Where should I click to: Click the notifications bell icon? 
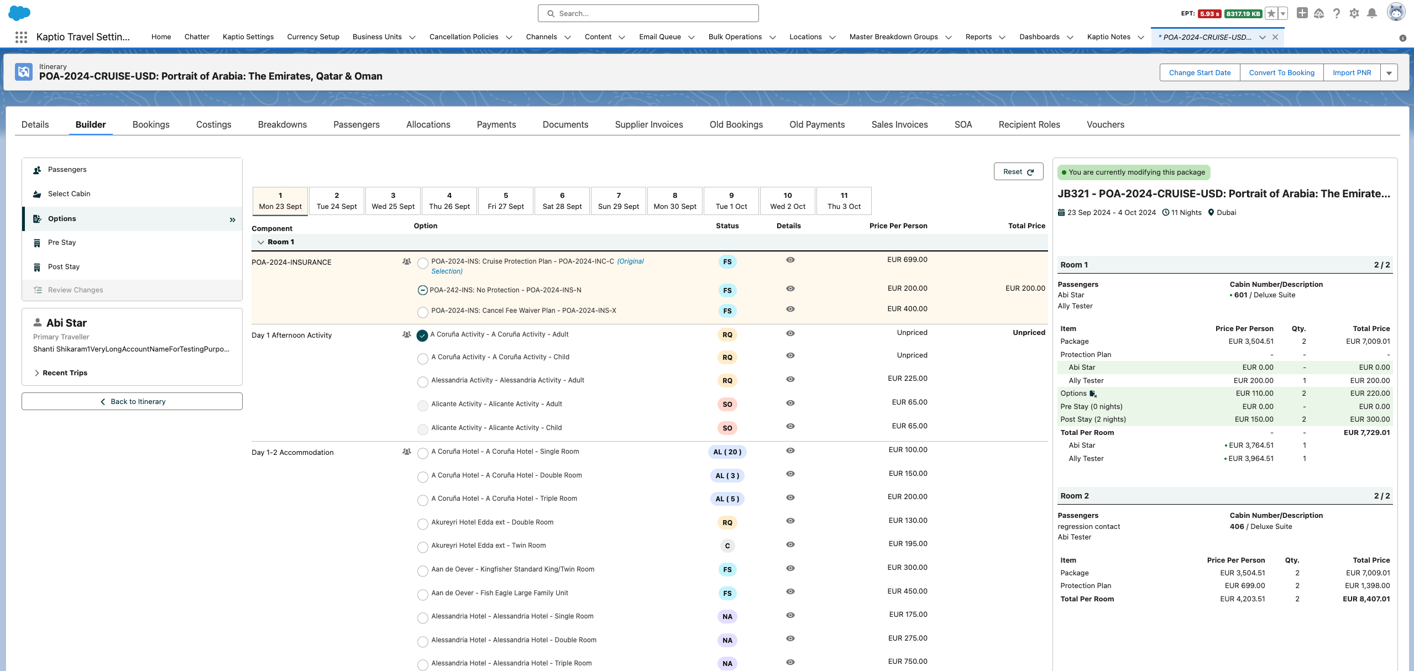(1371, 13)
